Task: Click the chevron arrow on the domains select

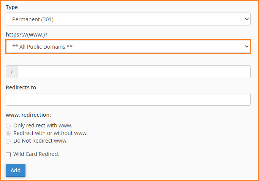Action: pyautogui.click(x=246, y=46)
